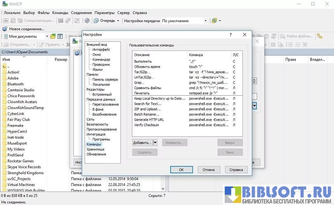Expand the Мои документы drive dropdown
Image resolution: width=334 pixels, height=205 pixels.
coord(47,36)
